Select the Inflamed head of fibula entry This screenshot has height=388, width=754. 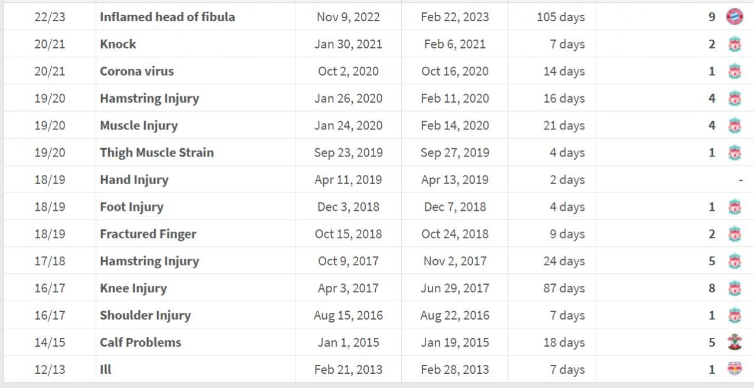coord(167,17)
